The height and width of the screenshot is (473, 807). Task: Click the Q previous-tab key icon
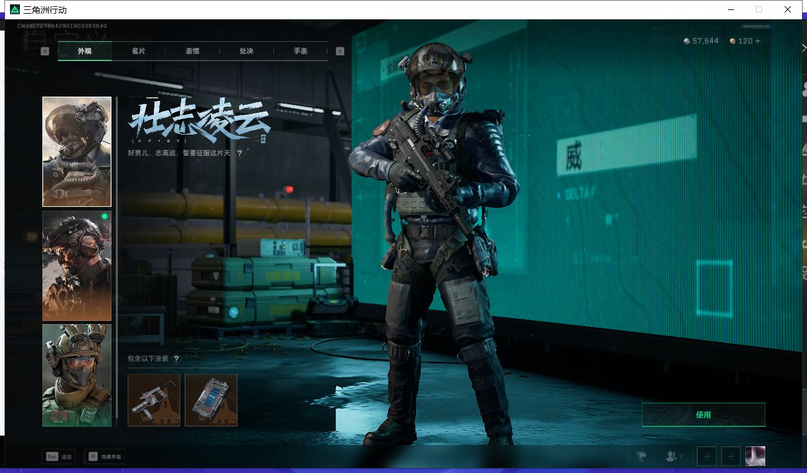point(45,51)
